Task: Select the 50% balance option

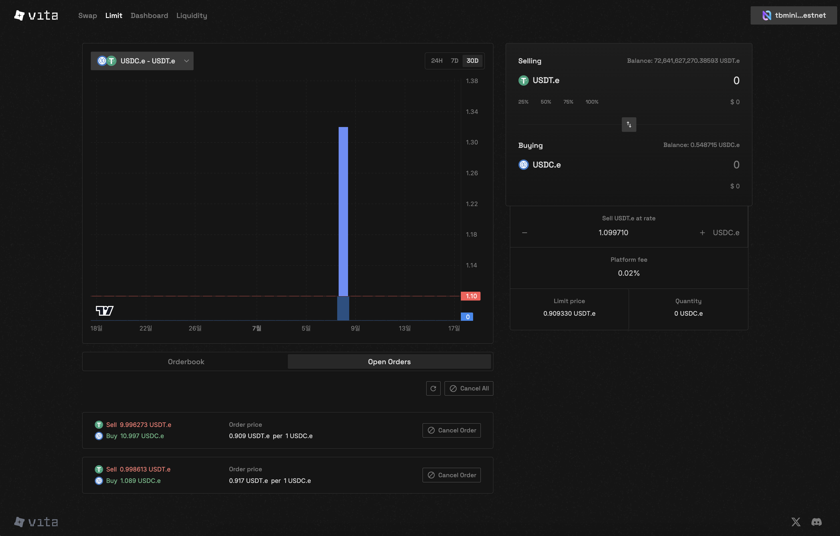Action: [546, 102]
